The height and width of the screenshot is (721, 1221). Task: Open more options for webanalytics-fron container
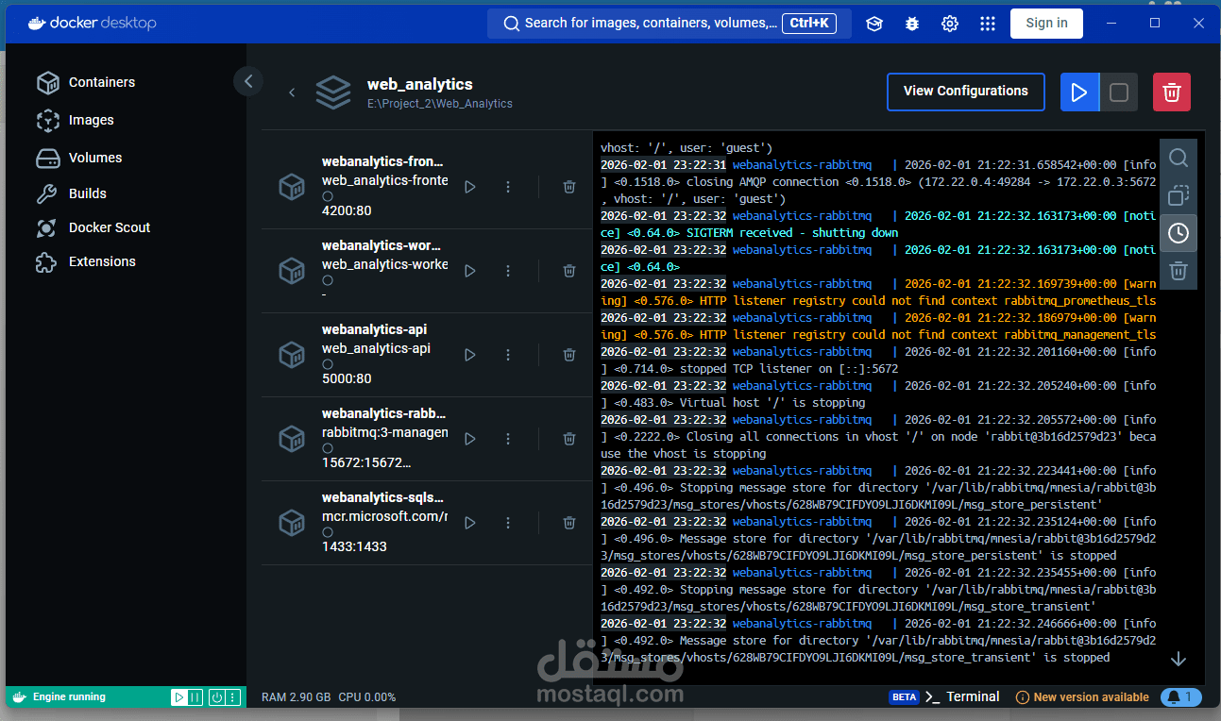508,187
